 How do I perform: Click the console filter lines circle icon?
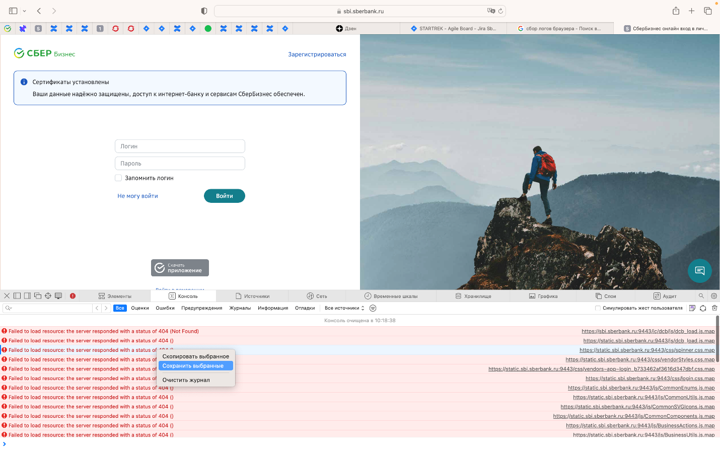tap(373, 308)
